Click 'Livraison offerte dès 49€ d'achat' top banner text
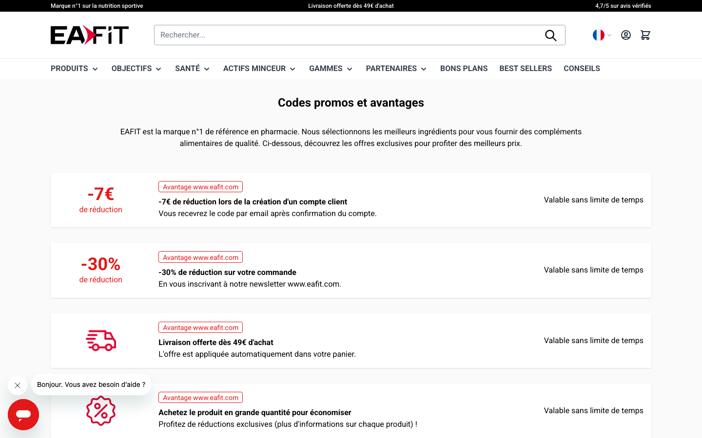The height and width of the screenshot is (438, 702). coord(351,6)
